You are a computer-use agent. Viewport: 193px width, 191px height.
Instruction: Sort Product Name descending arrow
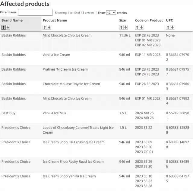click(x=49, y=27)
